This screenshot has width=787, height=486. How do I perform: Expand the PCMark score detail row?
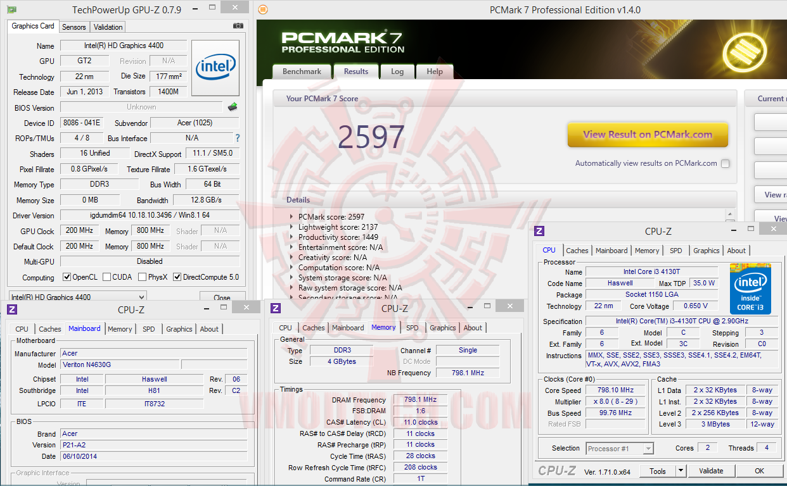point(292,217)
